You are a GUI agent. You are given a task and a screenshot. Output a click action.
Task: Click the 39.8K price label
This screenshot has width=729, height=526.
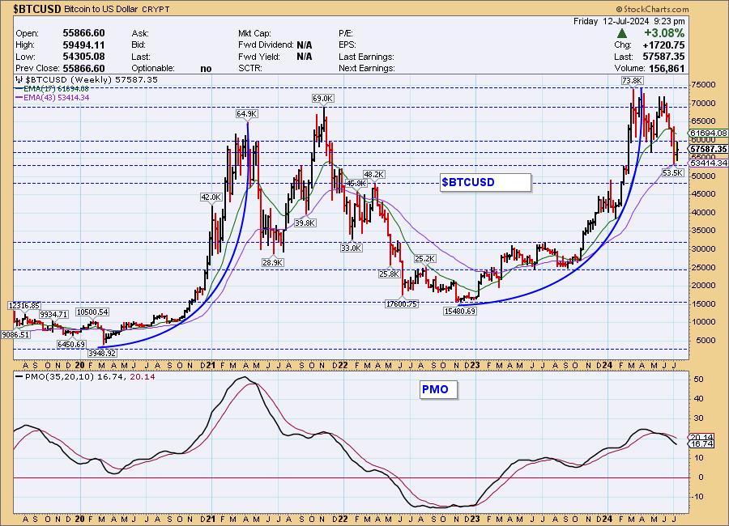(x=305, y=223)
